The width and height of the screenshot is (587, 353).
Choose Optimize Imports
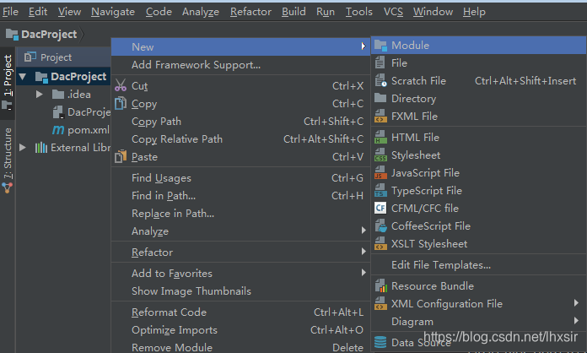240,329
